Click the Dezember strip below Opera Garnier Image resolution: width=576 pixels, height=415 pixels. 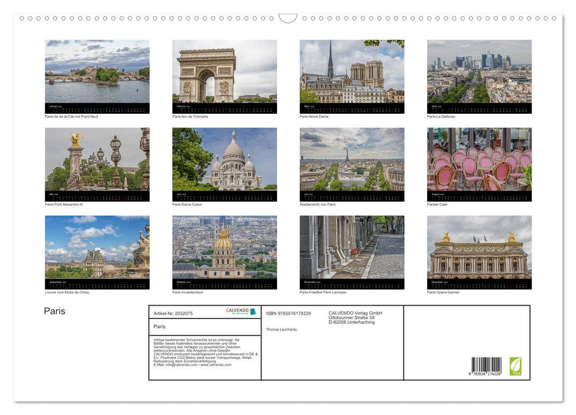[x=479, y=283]
